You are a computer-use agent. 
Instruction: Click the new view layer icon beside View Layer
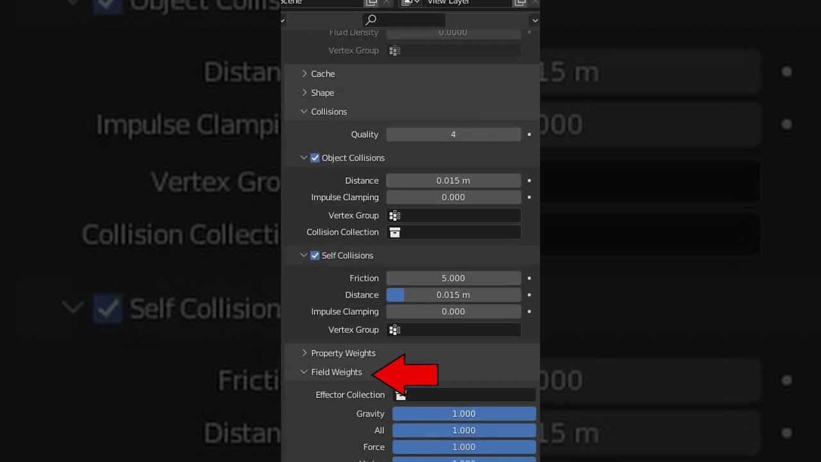[520, 3]
